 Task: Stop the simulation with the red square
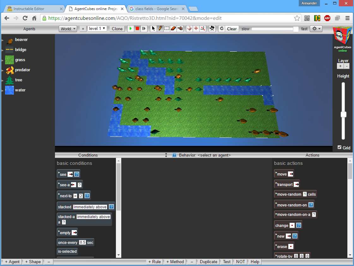[137, 29]
